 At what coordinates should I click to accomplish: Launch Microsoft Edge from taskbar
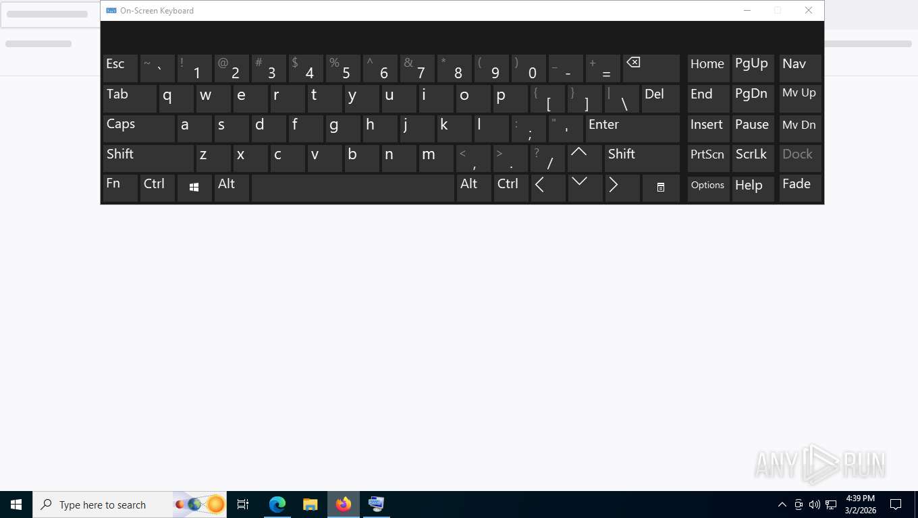(x=277, y=505)
